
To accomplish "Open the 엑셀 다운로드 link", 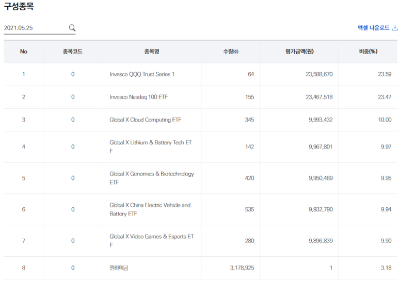I will point(373,28).
